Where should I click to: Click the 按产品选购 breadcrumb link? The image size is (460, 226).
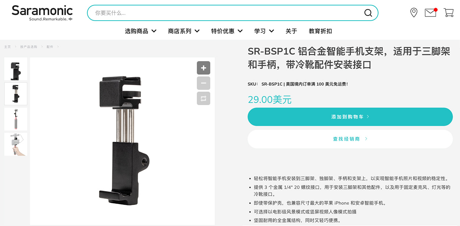coord(29,47)
